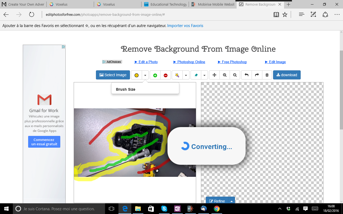Open the Photoshop Online link
Viewport: 343px width, 214px height.
tap(189, 62)
